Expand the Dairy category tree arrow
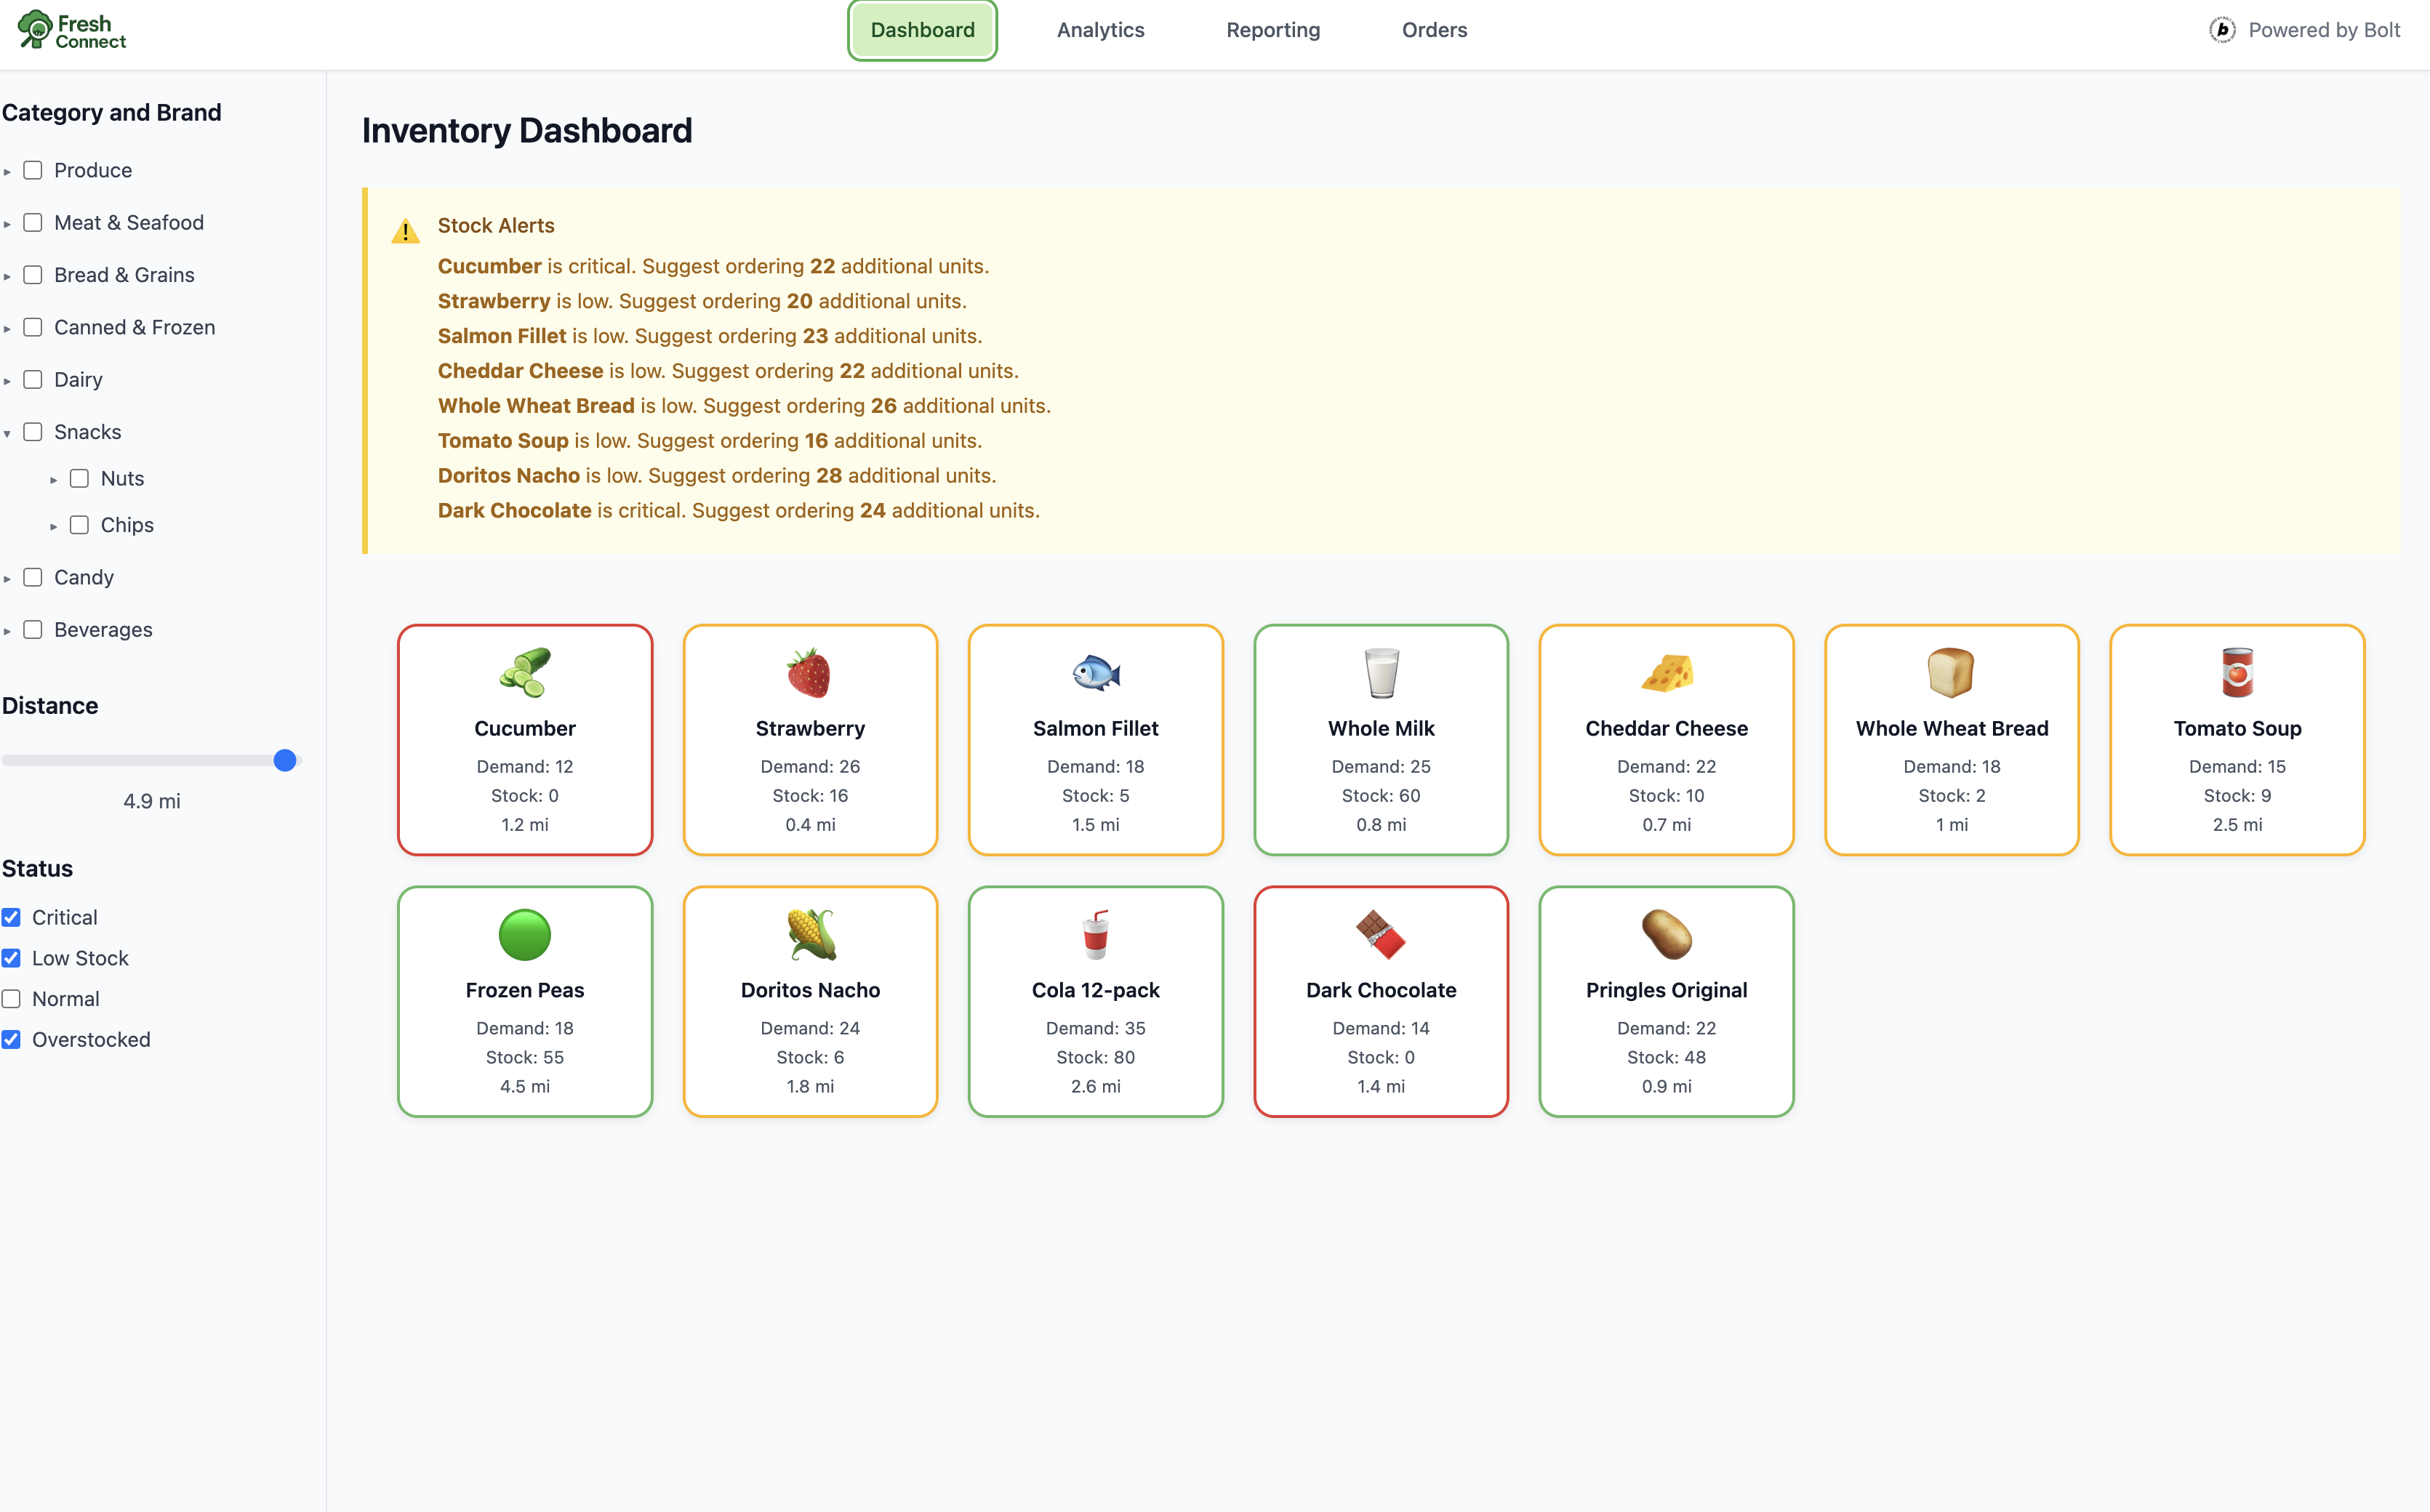This screenshot has height=1512, width=2430. point(7,381)
